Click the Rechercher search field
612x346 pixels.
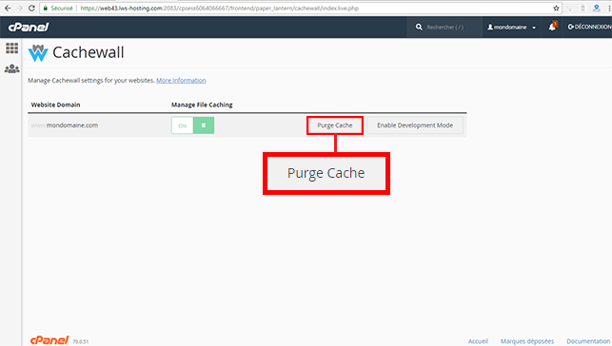point(445,27)
